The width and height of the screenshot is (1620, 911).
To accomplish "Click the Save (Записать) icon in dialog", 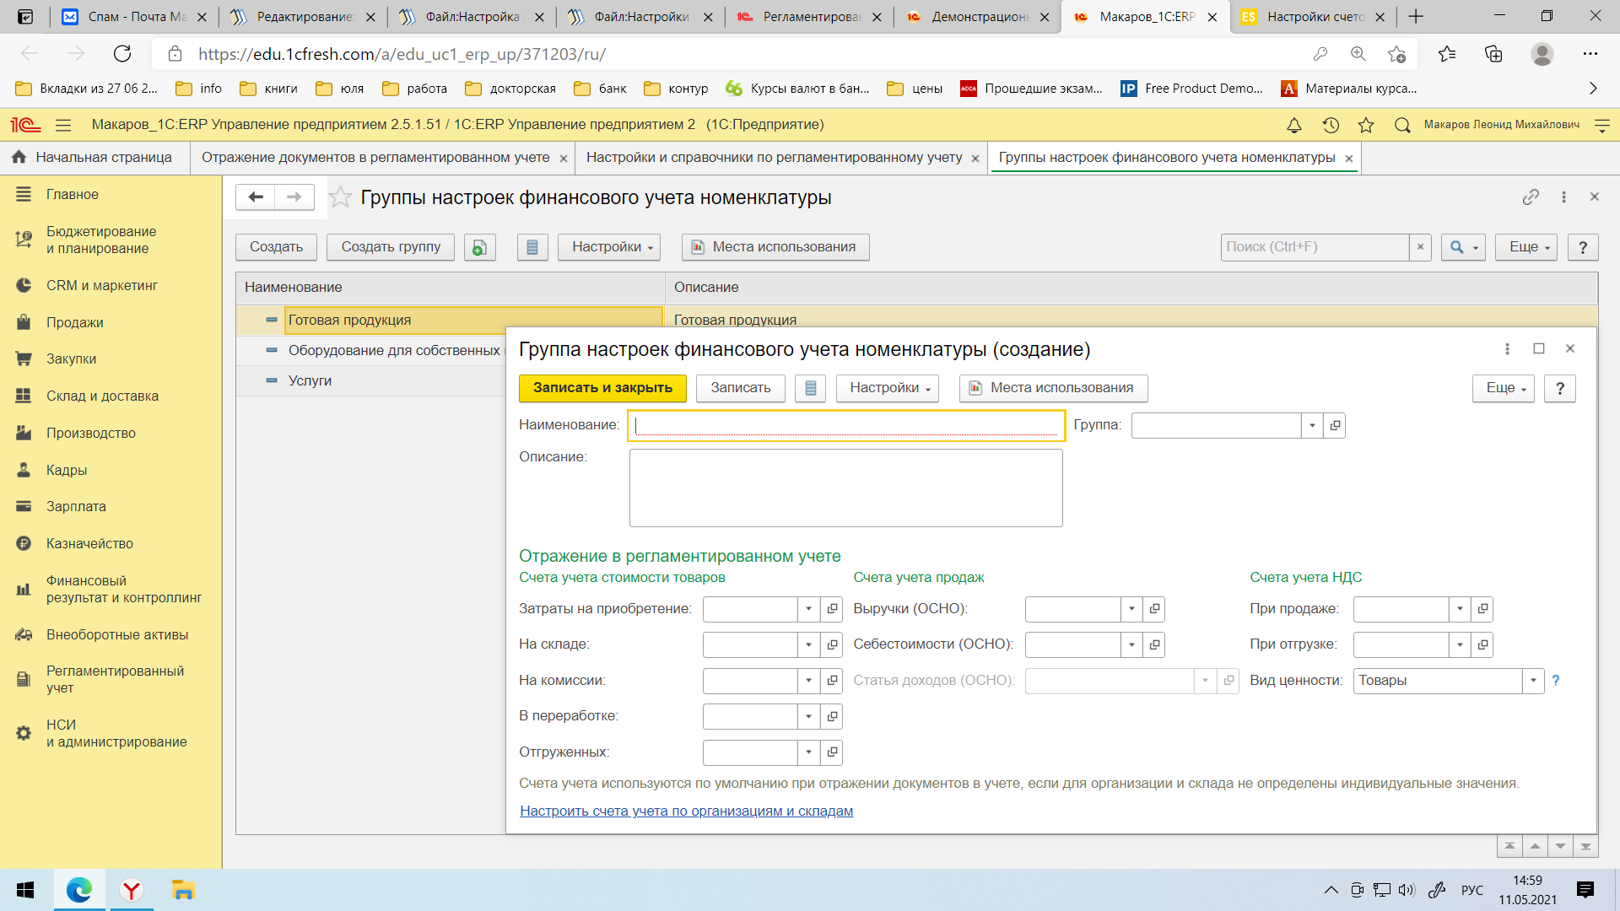I will click(741, 387).
